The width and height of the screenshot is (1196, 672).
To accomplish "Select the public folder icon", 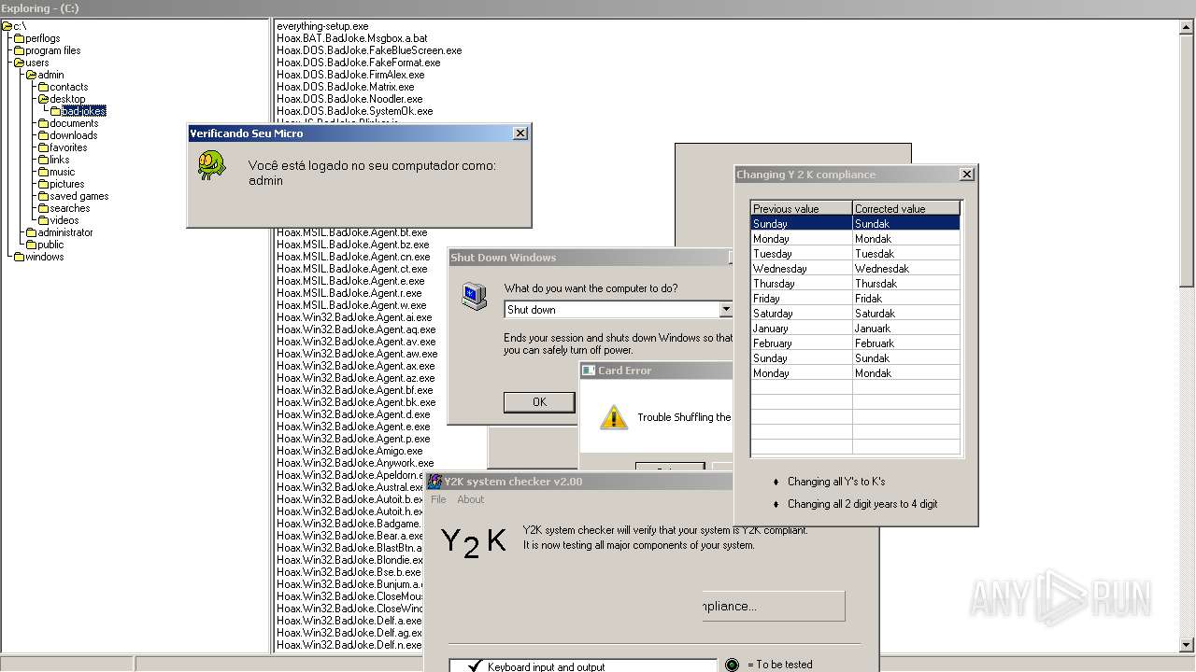I will tap(32, 245).
